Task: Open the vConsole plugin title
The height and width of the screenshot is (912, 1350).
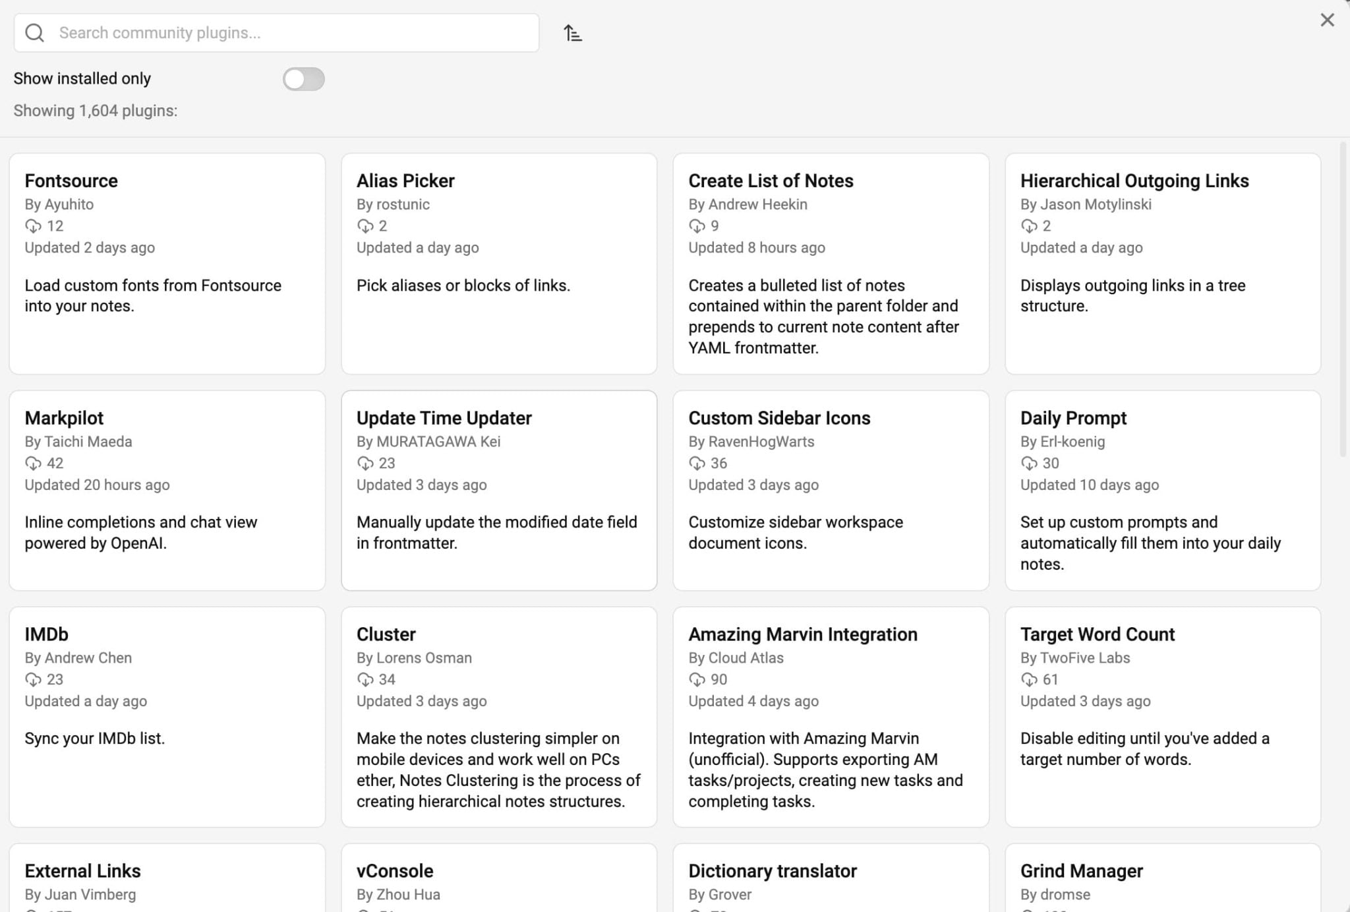Action: click(x=395, y=871)
